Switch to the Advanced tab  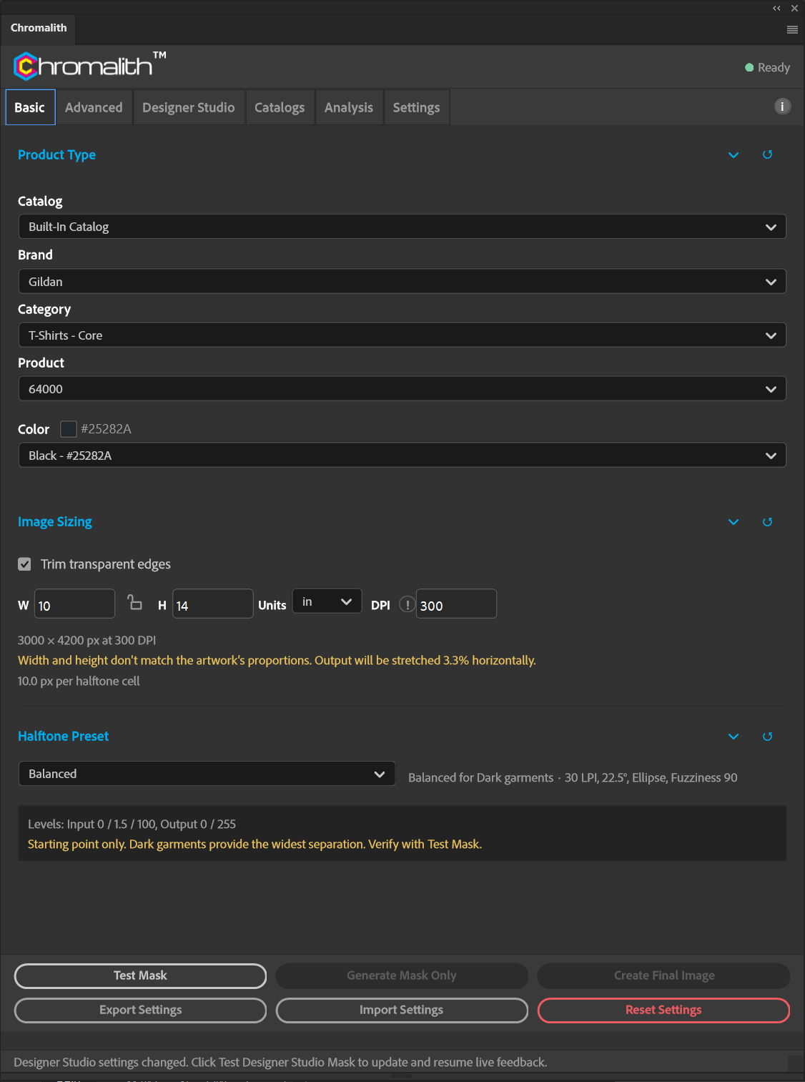coord(94,107)
